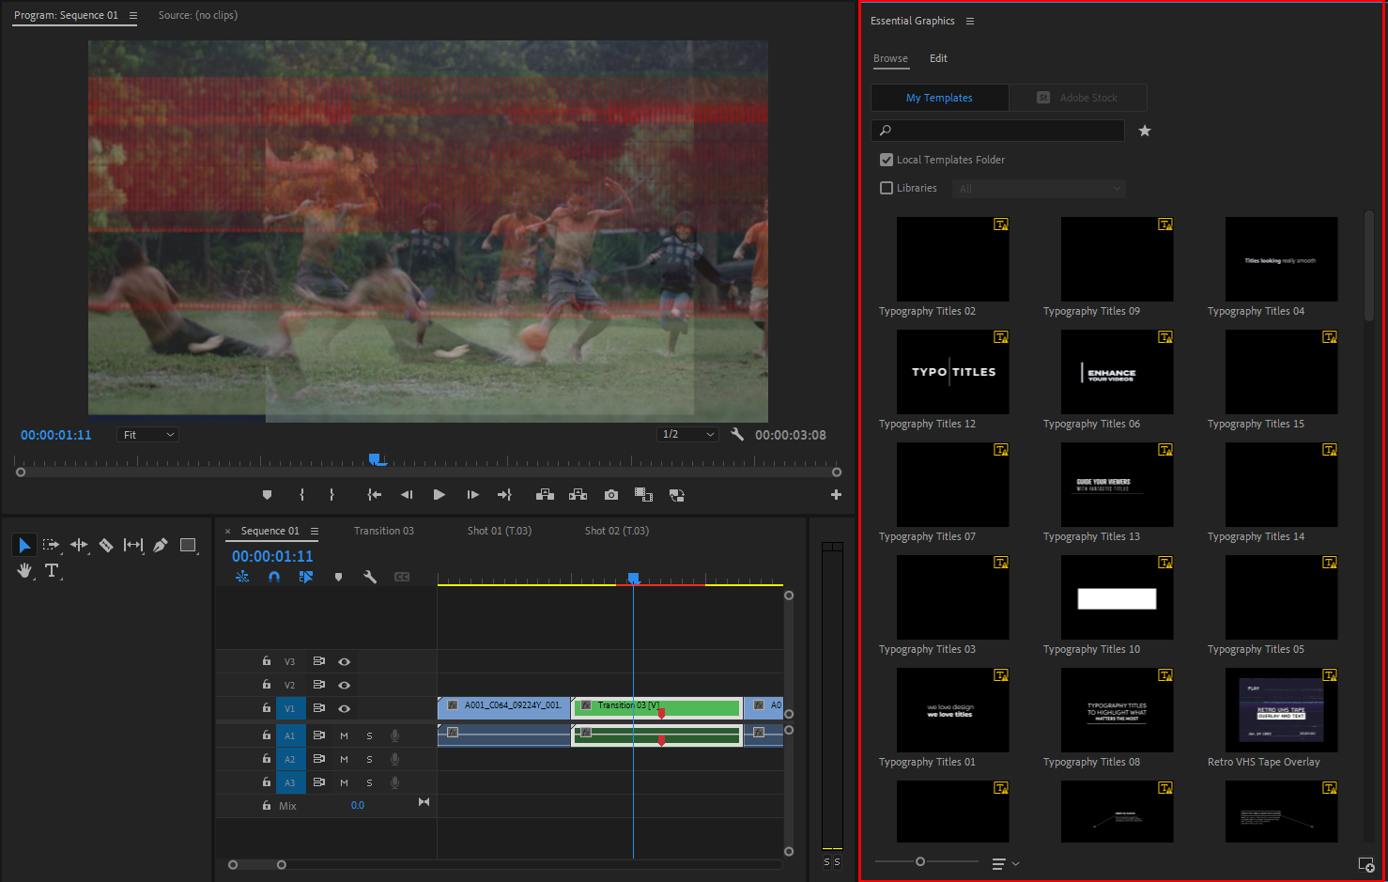The height and width of the screenshot is (882, 1388).
Task: Hide video track V1 output
Action: [344, 707]
